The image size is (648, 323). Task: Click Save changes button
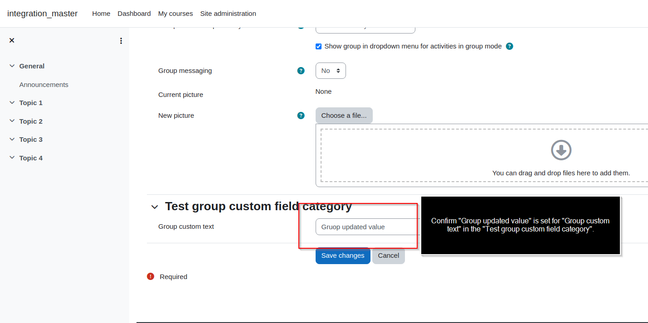343,256
